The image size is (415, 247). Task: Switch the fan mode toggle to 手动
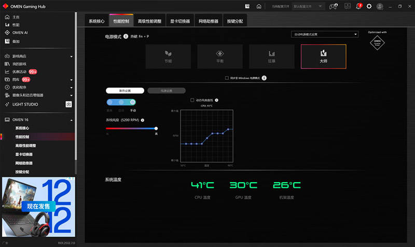133,102
